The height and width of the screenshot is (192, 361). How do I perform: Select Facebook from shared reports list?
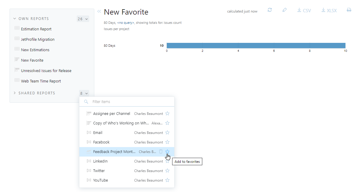[101, 142]
